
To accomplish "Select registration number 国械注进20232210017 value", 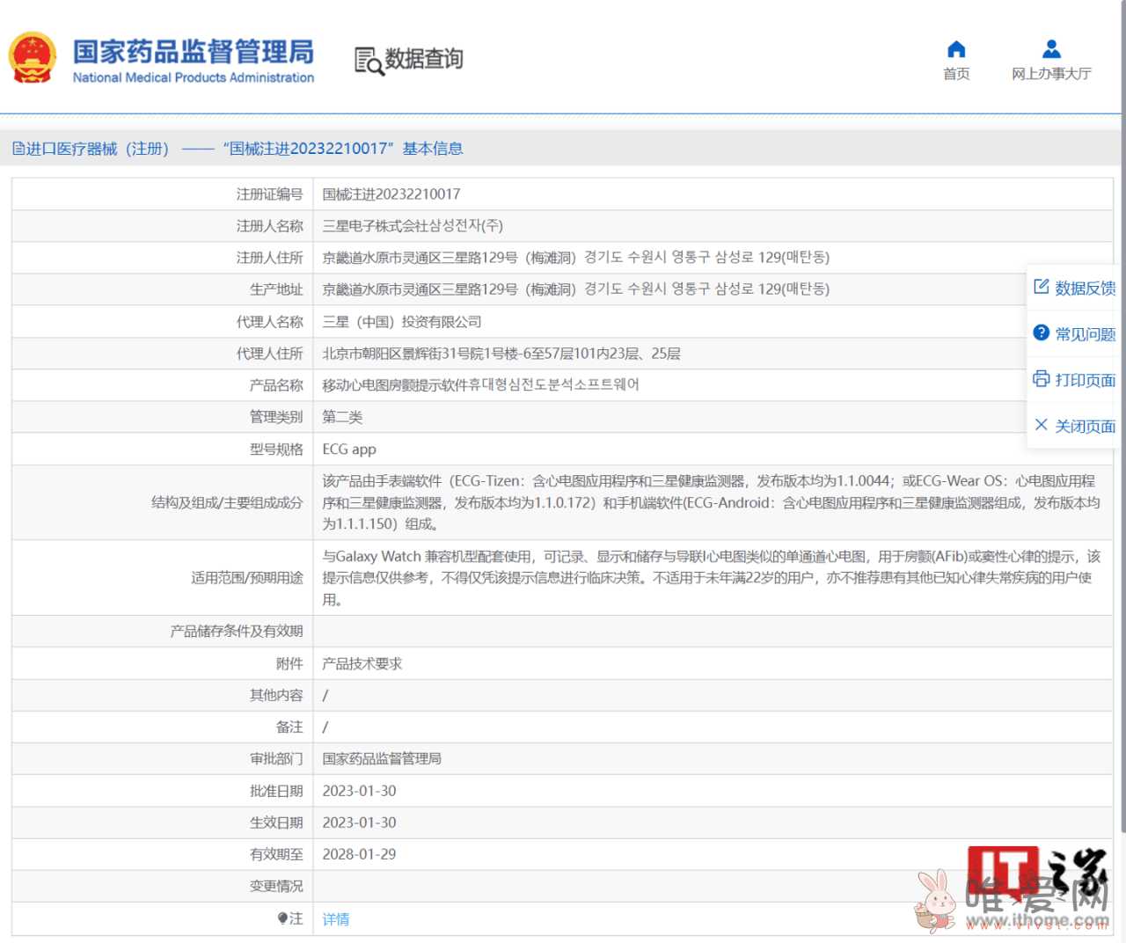I will point(391,194).
